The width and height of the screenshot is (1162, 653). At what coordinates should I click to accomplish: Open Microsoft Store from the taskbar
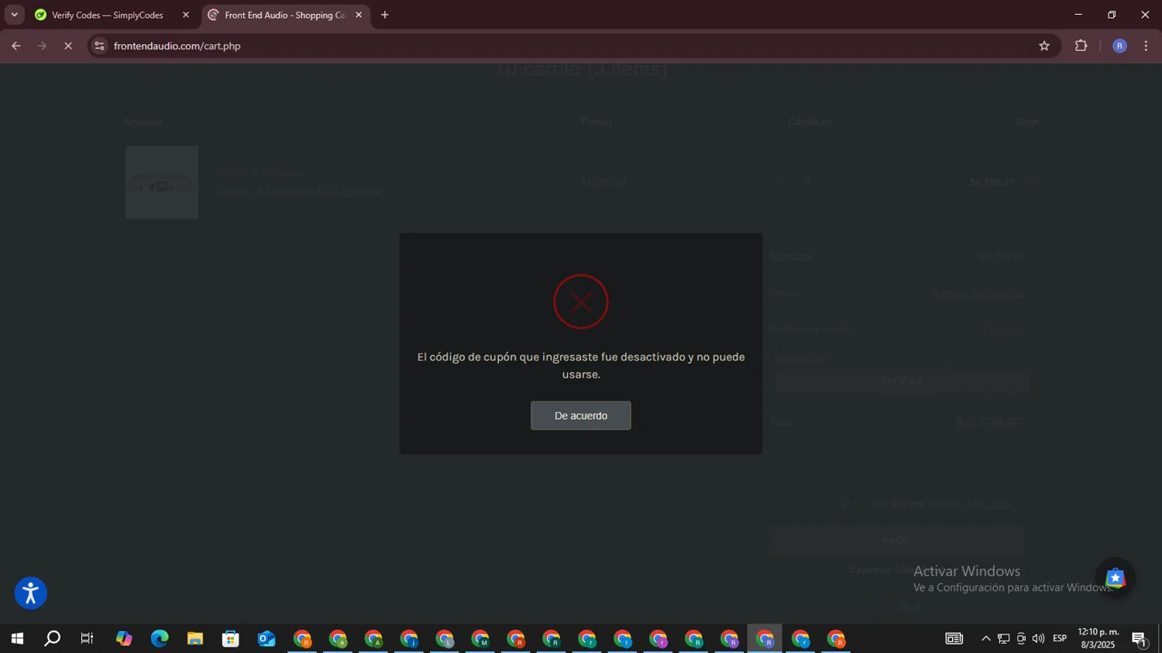pos(231,639)
